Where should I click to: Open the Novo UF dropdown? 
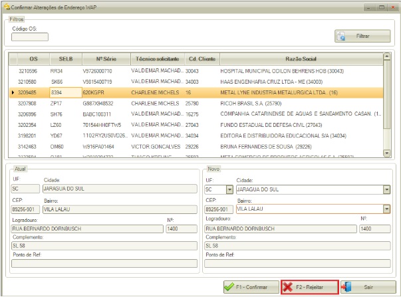point(229,189)
